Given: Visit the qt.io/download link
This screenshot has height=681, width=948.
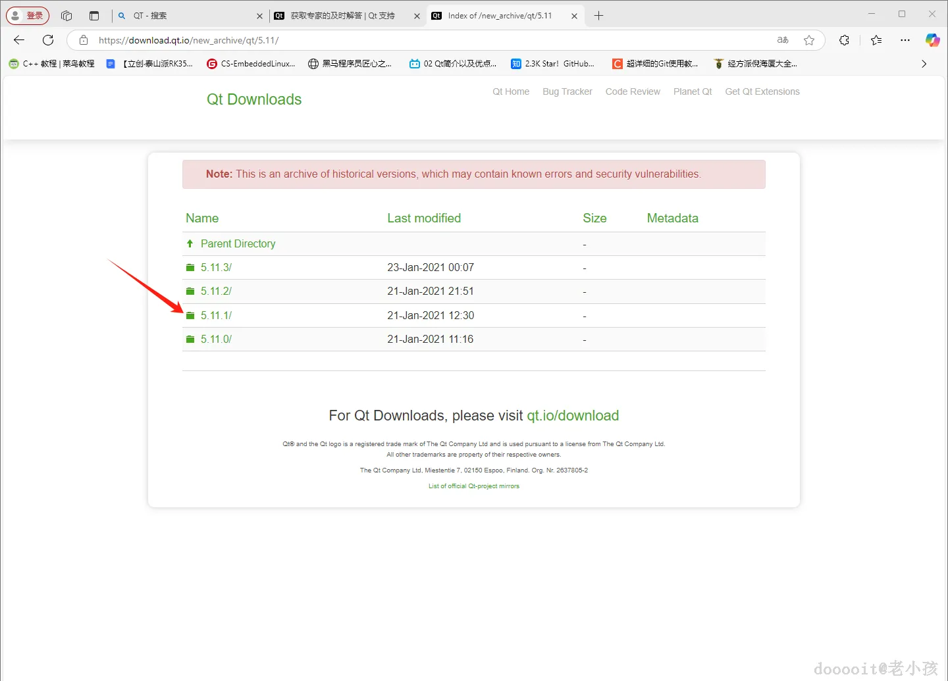Looking at the screenshot, I should tap(573, 416).
